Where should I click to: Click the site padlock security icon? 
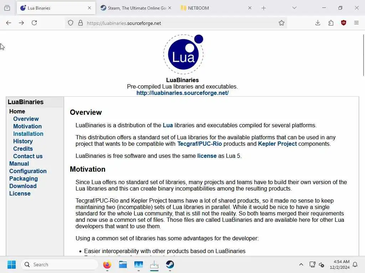(81, 23)
